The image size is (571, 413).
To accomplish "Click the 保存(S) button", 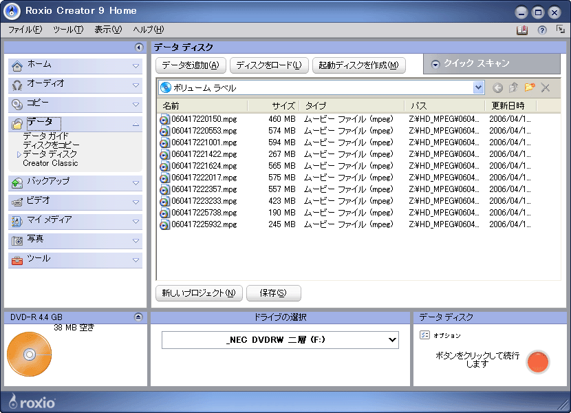I will tap(274, 293).
